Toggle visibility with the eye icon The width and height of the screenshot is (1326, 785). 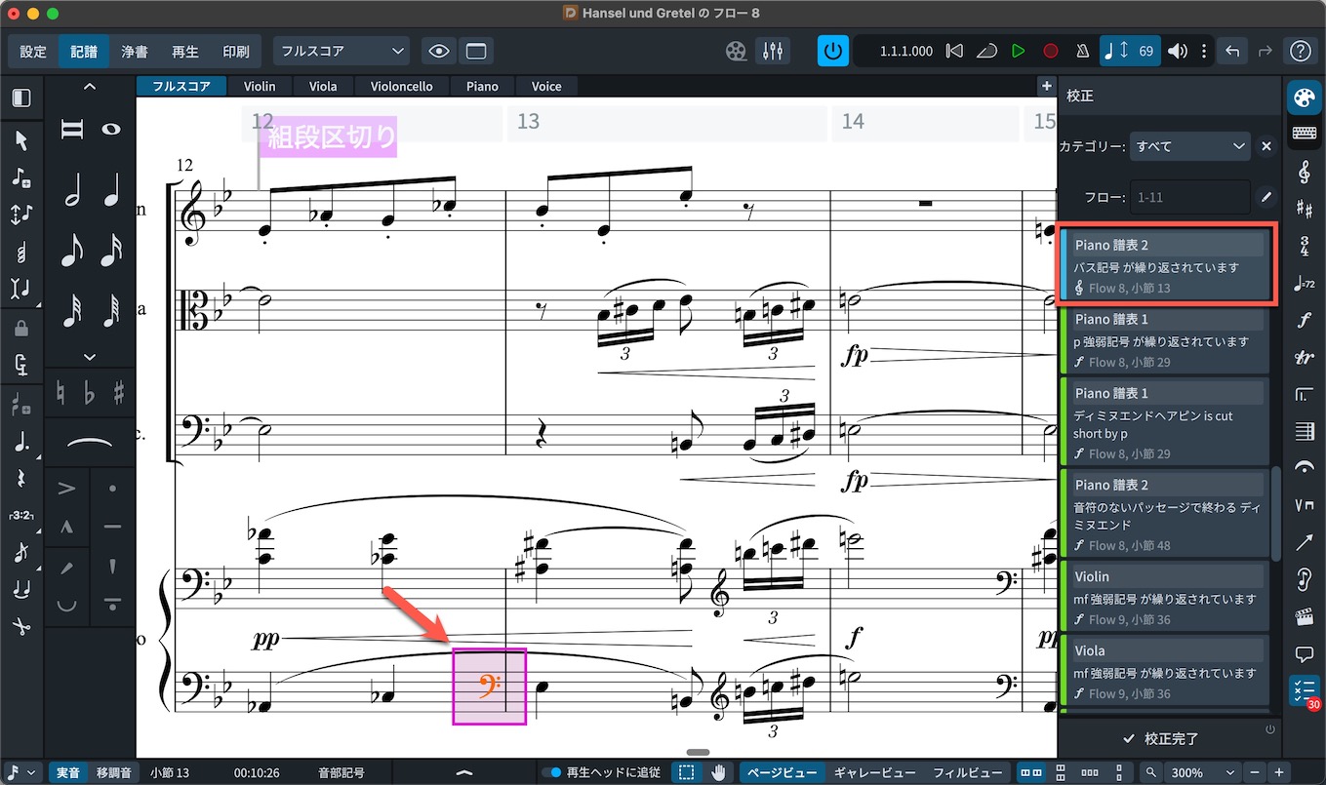439,51
